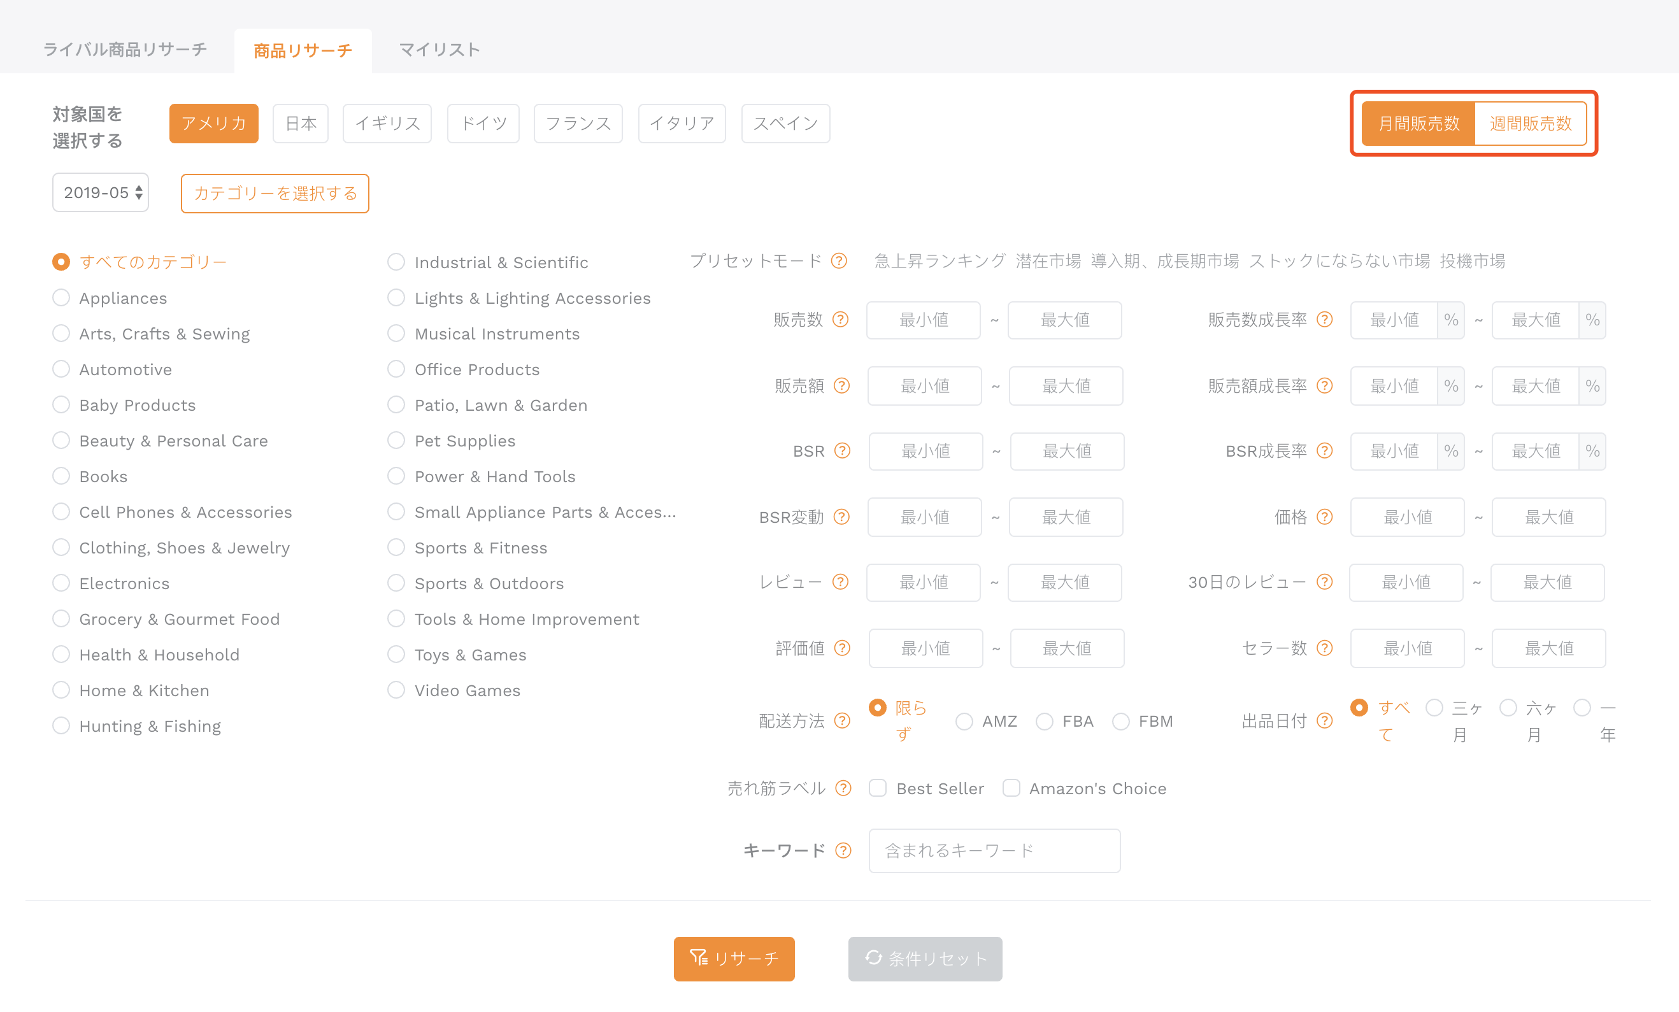
Task: Choose イタリア as target country
Action: click(x=682, y=124)
